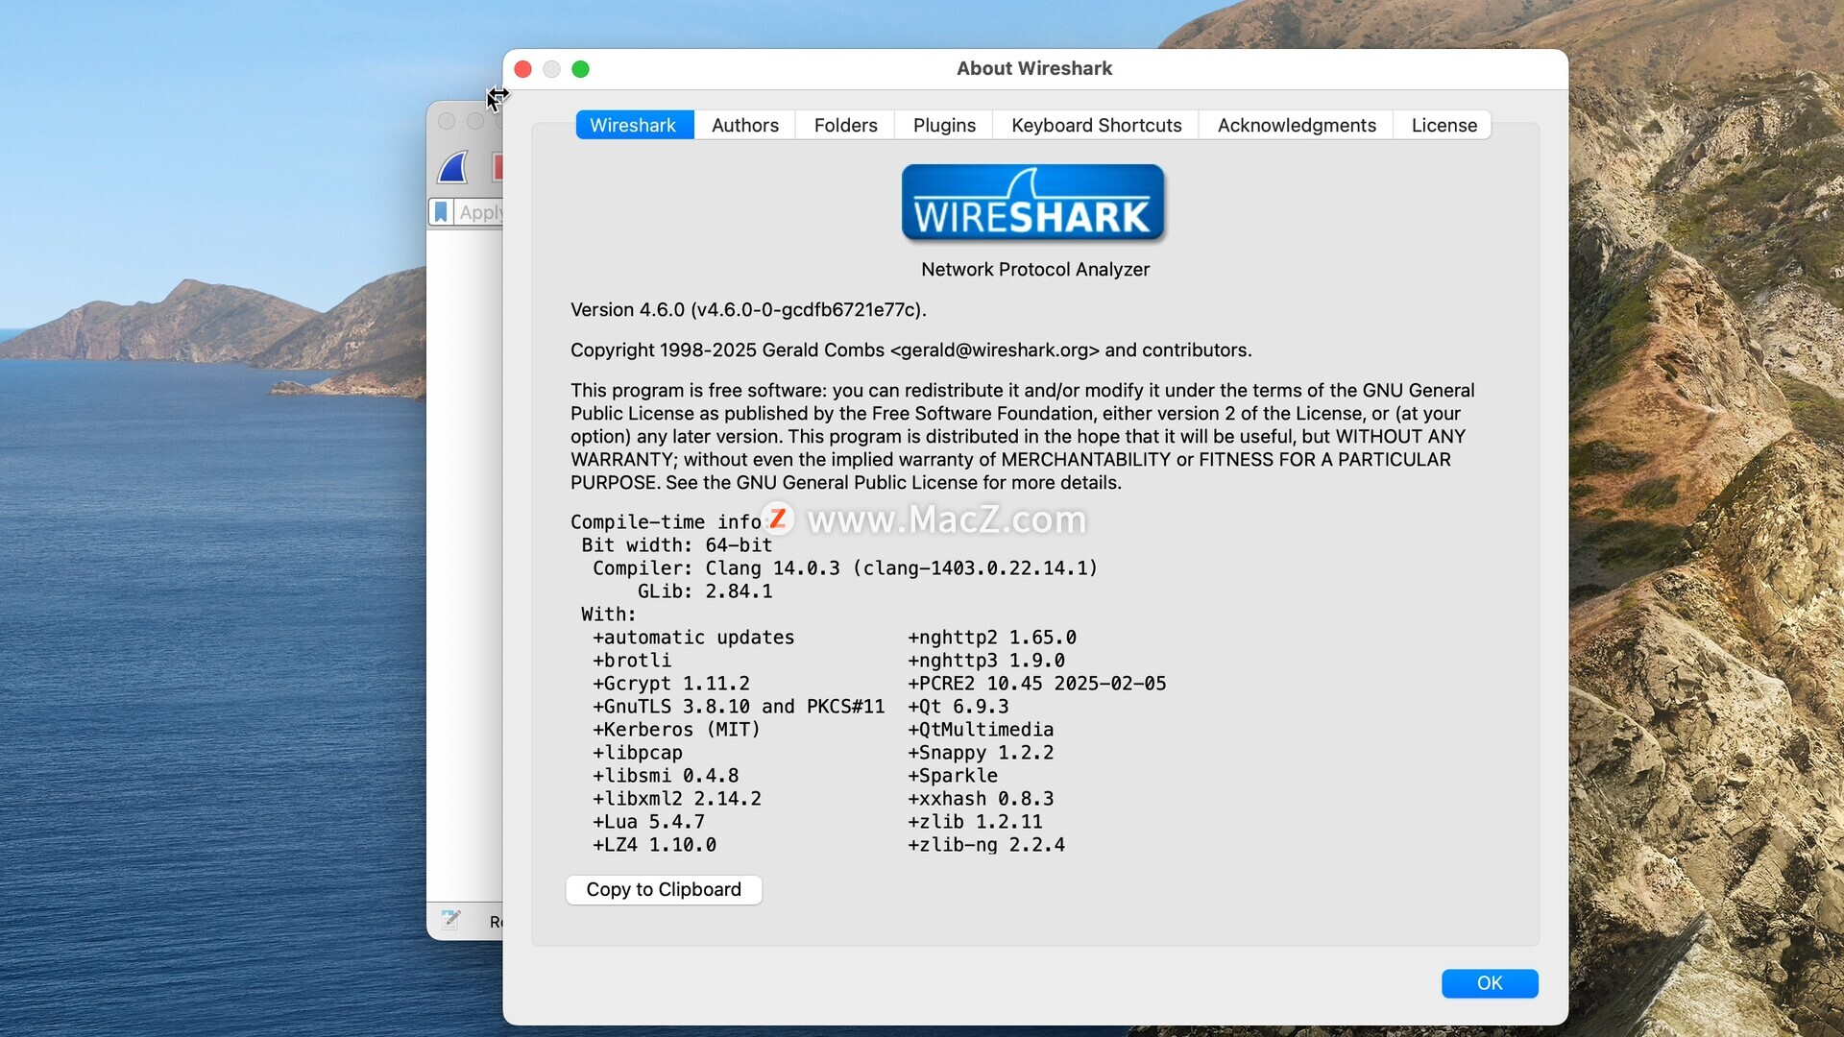
Task: Select the Wireshark tab
Action: [x=633, y=125]
